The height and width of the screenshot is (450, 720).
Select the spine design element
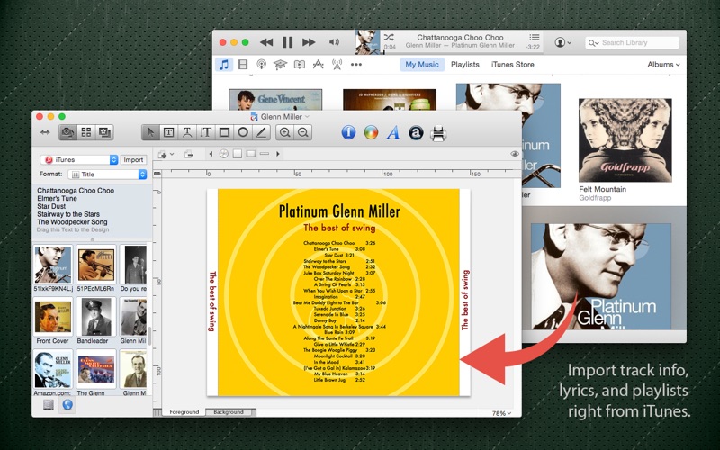pos(265,154)
